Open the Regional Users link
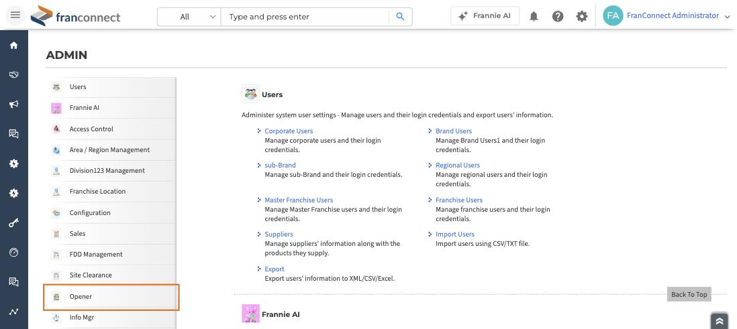 458,166
